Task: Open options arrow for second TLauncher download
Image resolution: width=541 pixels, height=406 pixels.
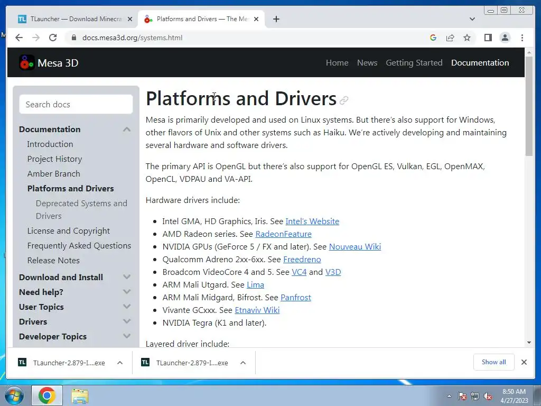Action: tap(243, 363)
